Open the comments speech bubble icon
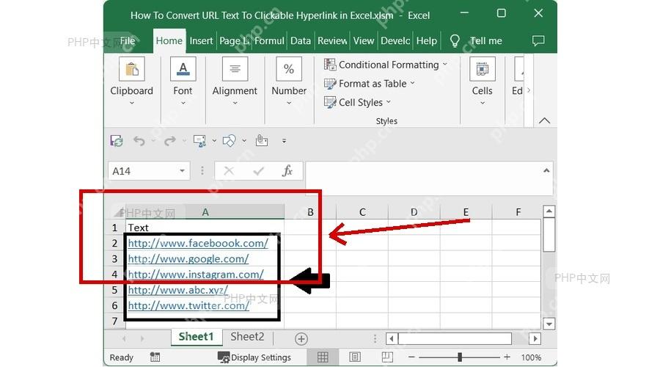Screen dimensions: 660x367 coord(538,41)
